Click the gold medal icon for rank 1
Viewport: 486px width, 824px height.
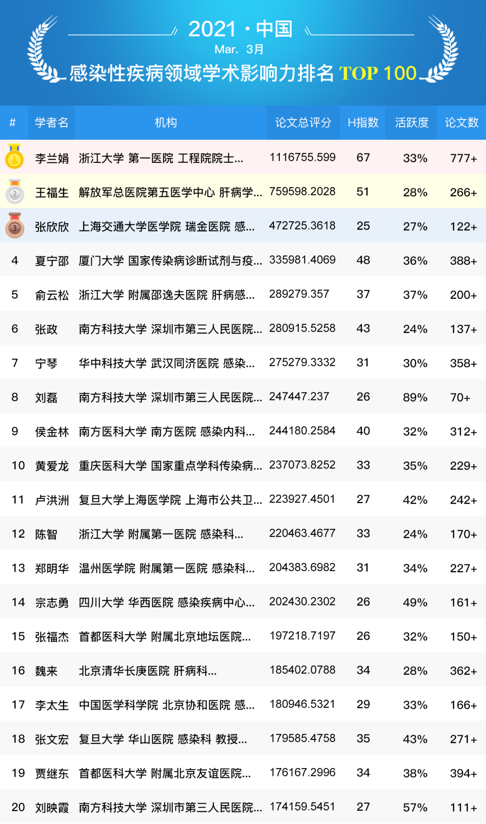[x=14, y=156]
